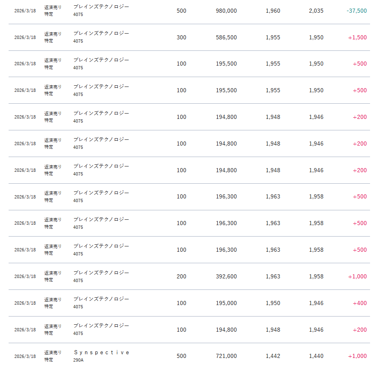Click the date in the Synspective row
The height and width of the screenshot is (369, 377).
click(25, 356)
